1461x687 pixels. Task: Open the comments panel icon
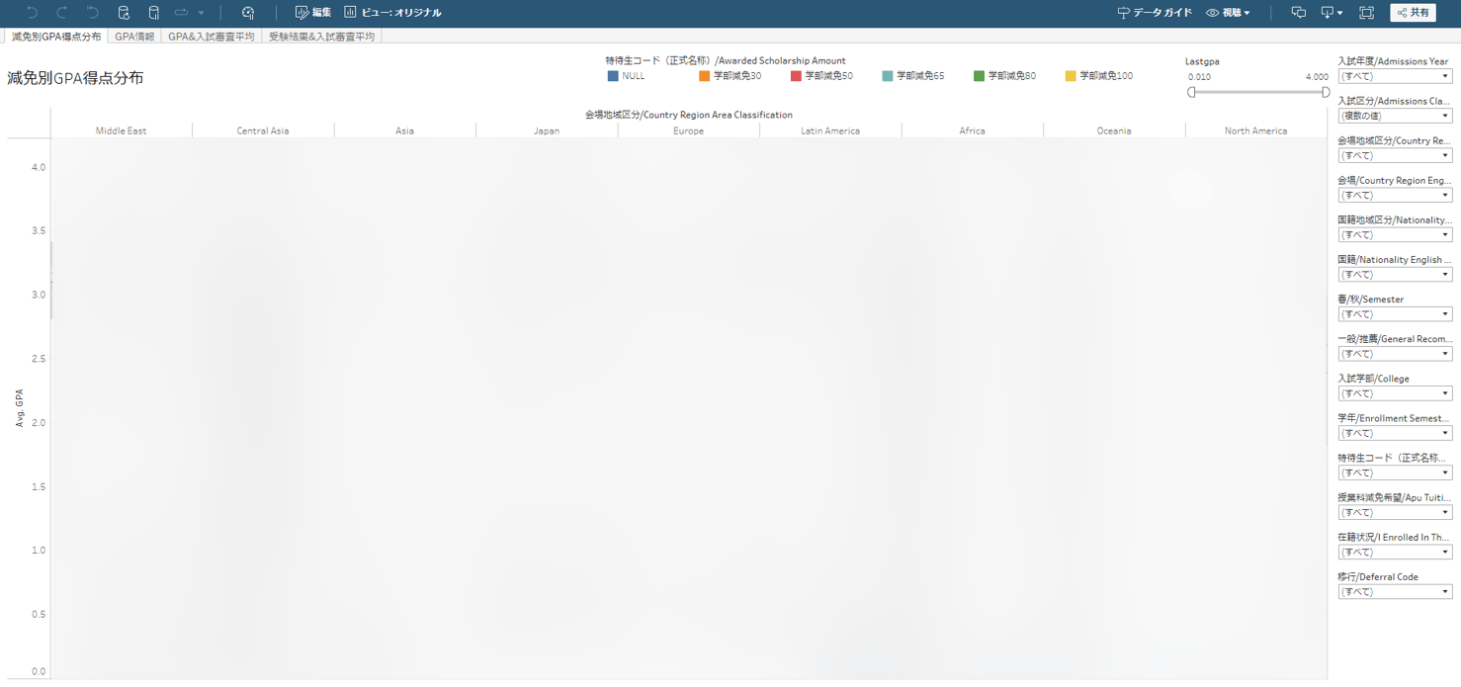coord(1298,13)
